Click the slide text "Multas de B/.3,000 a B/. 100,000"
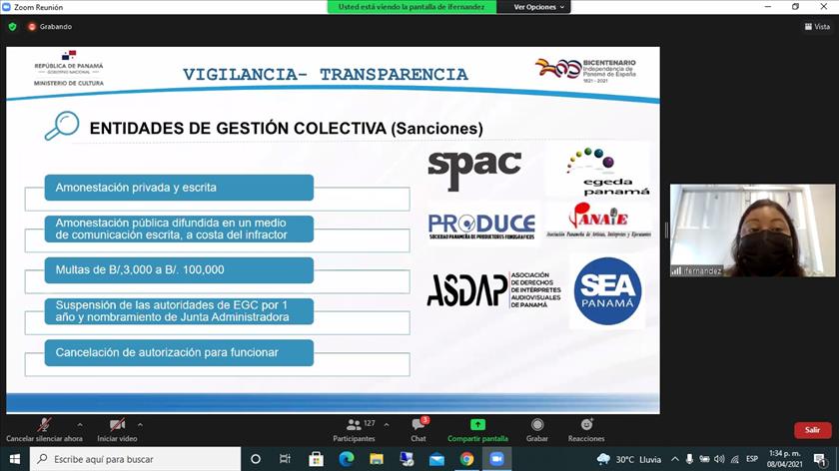Screen dimensions: 839x471 140,270
